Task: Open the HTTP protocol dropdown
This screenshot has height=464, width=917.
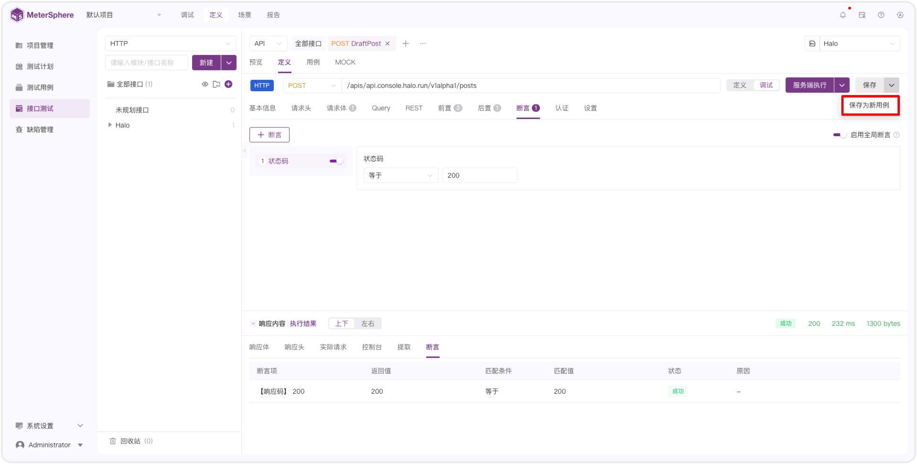Action: click(171, 43)
